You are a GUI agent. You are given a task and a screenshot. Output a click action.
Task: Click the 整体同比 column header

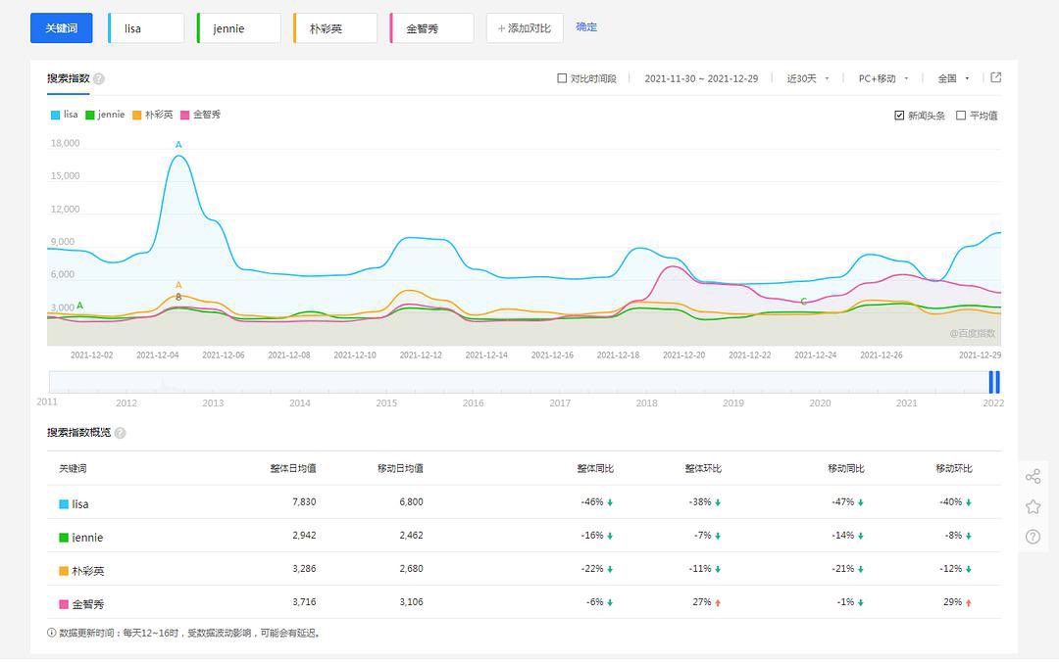coord(595,468)
